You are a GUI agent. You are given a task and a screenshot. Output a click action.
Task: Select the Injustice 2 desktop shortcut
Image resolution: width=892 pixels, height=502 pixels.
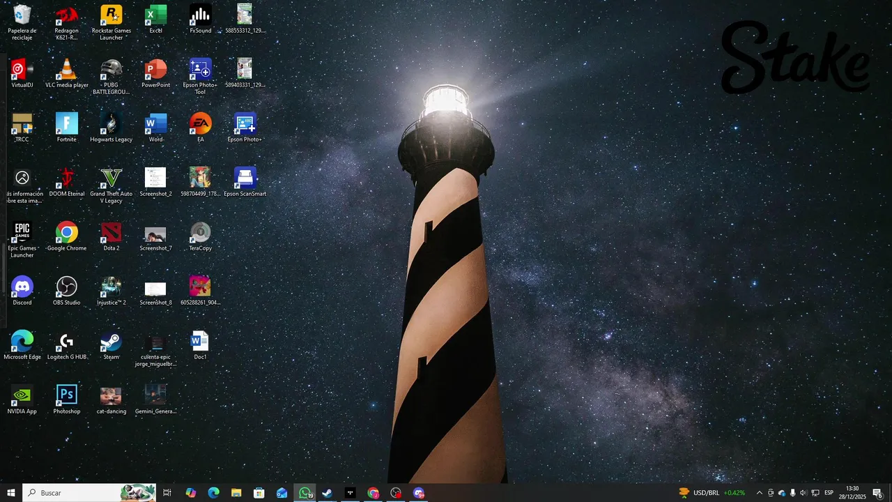(x=111, y=291)
